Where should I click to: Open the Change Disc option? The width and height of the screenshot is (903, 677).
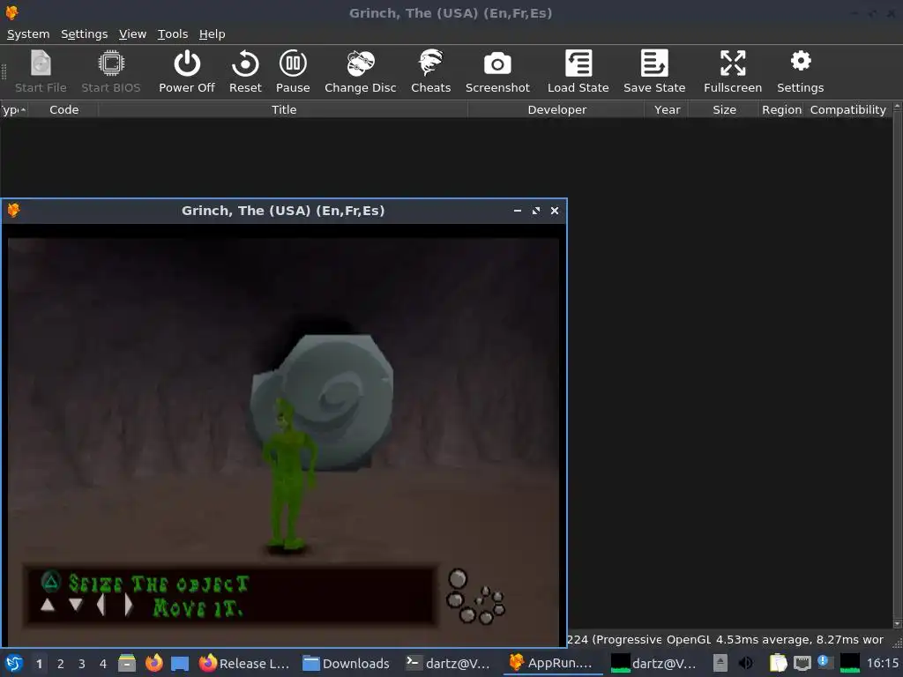coord(361,71)
